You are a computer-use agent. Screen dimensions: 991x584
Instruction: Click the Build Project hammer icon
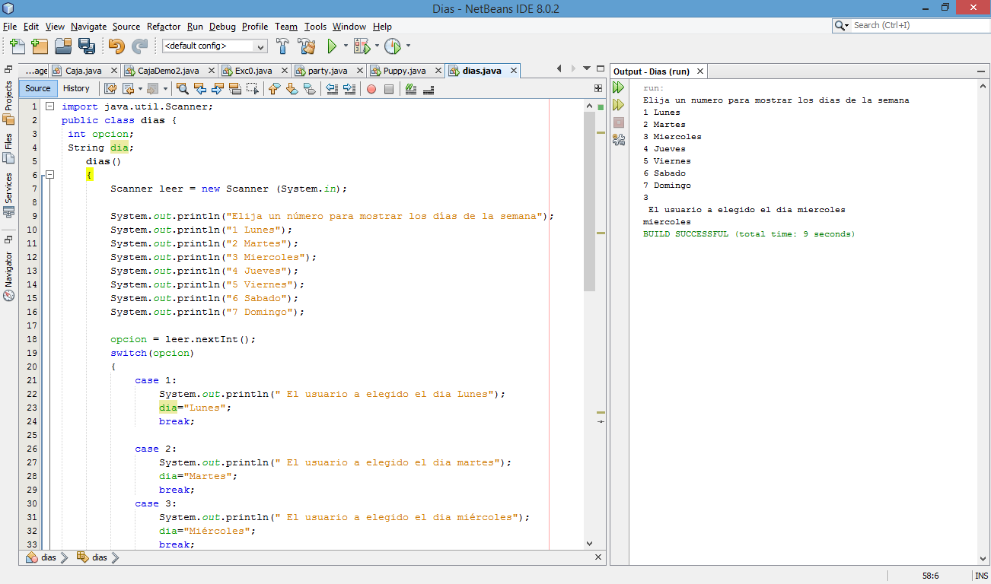282,46
